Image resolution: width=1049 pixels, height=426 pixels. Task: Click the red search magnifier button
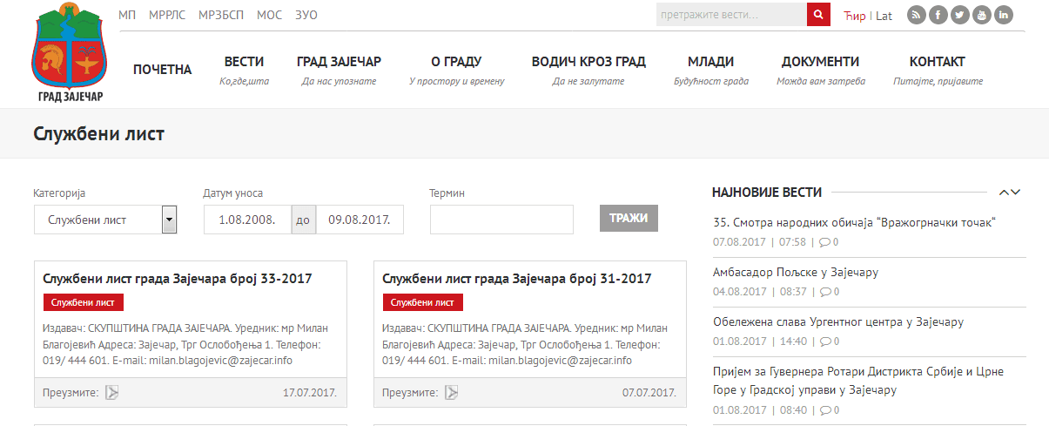[818, 15]
